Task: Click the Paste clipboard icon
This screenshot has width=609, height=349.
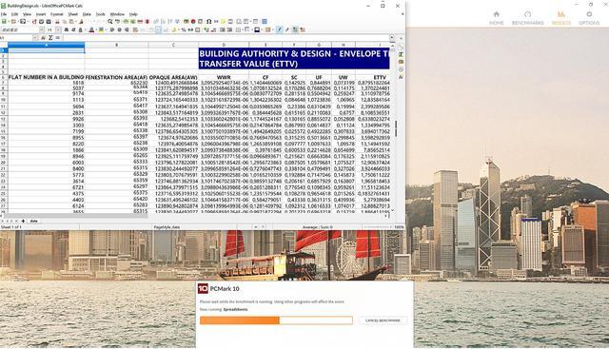Action: click(x=71, y=21)
